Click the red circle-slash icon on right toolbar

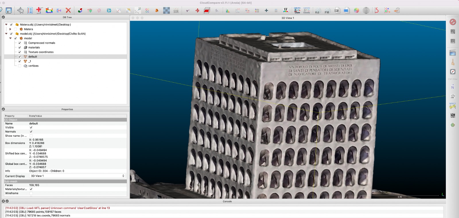point(453,22)
